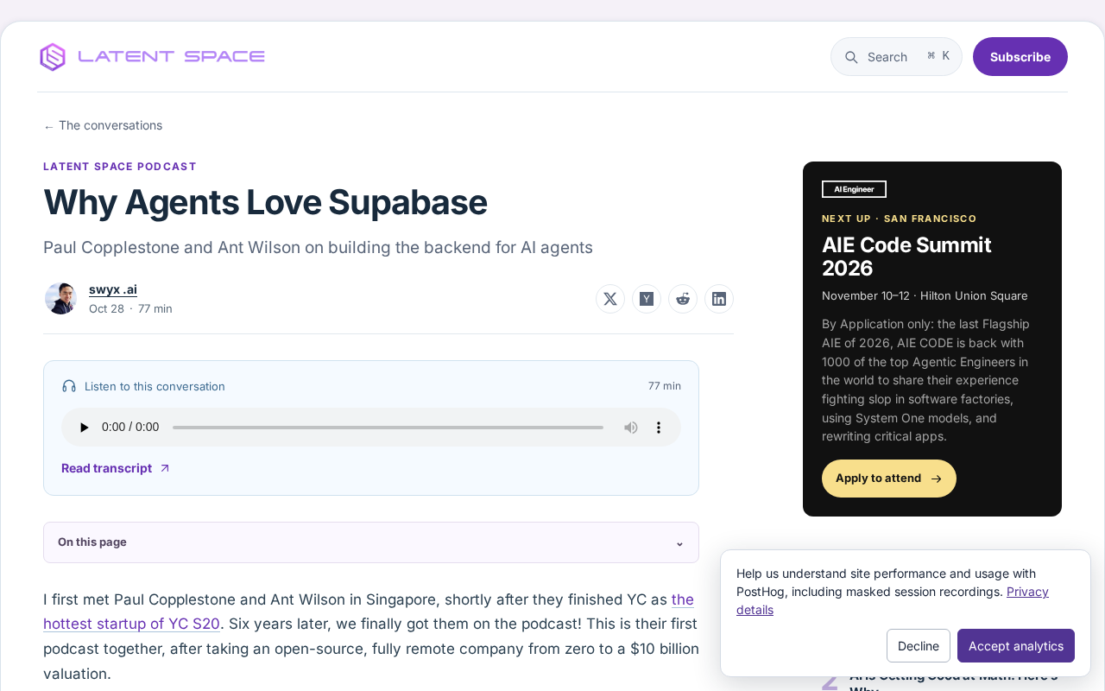The width and height of the screenshot is (1105, 691).
Task: Click the LATENT SPACE wordmark text
Action: 171,57
